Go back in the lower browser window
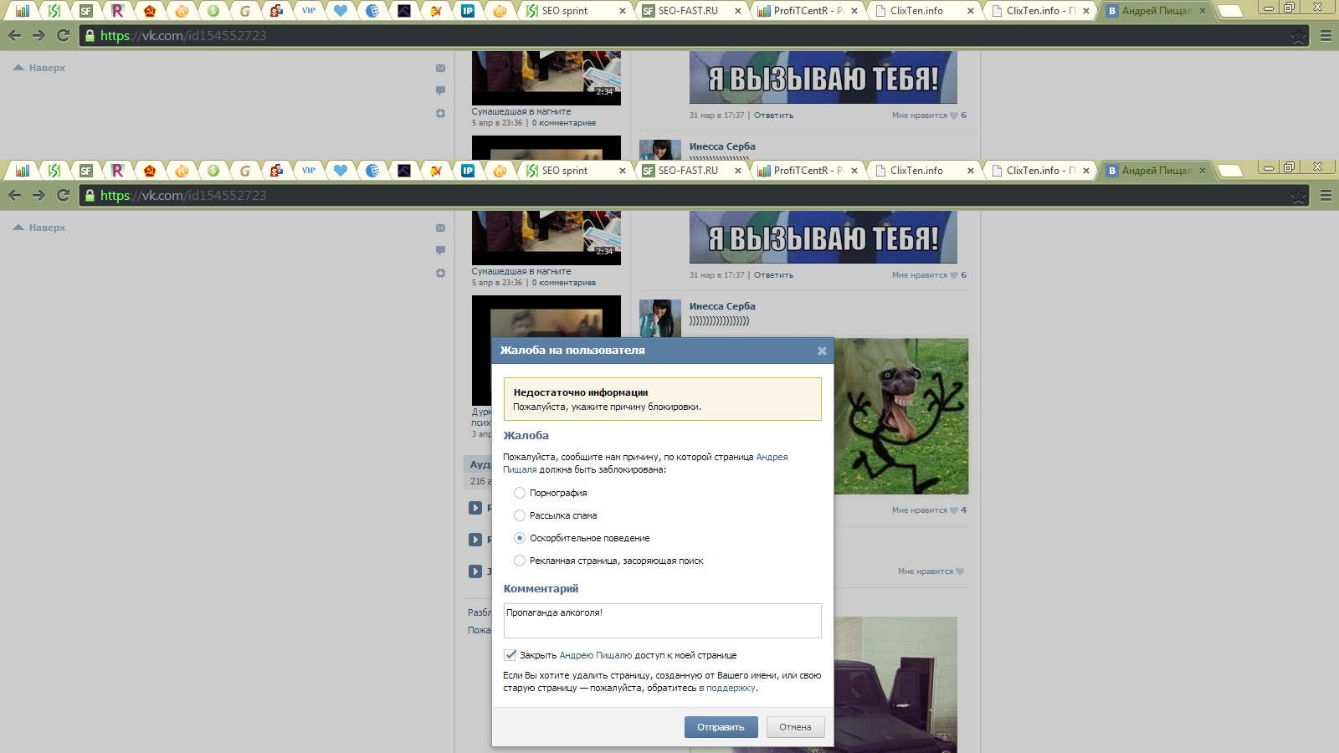The height and width of the screenshot is (753, 1339). point(14,195)
